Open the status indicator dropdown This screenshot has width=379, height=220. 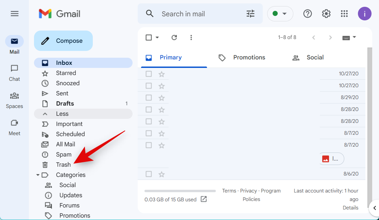click(280, 14)
